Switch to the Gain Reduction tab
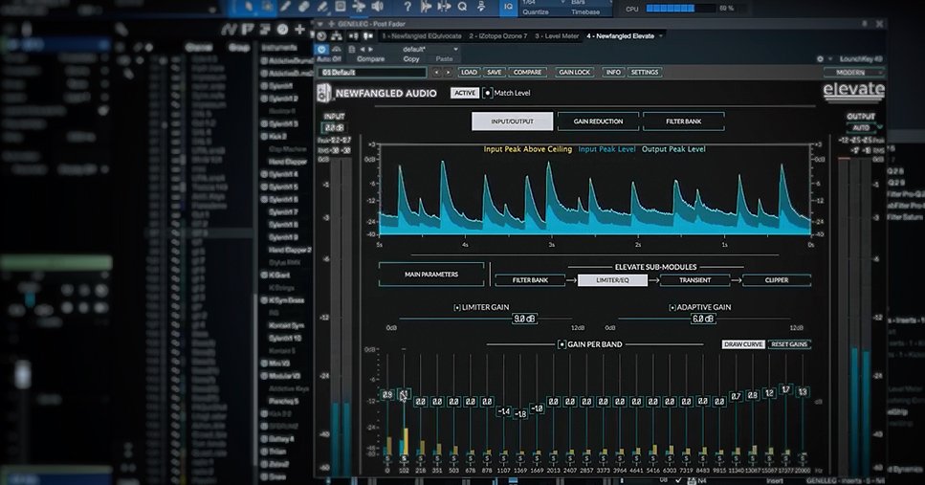This screenshot has width=925, height=485. coord(598,121)
